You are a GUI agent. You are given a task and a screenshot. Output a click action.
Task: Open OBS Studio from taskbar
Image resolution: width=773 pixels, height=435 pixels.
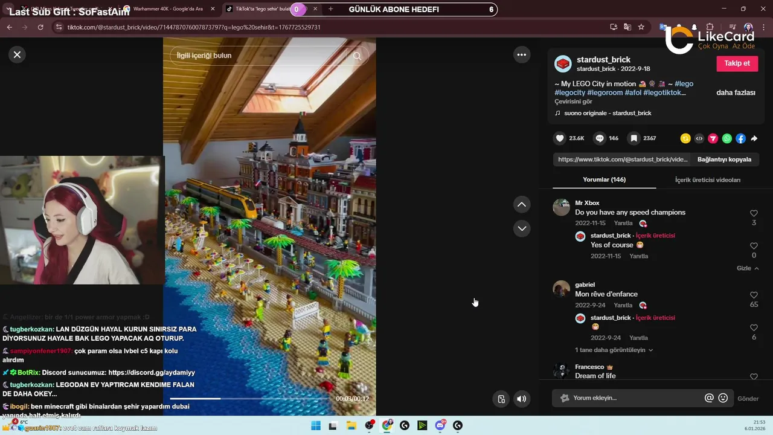(369, 425)
